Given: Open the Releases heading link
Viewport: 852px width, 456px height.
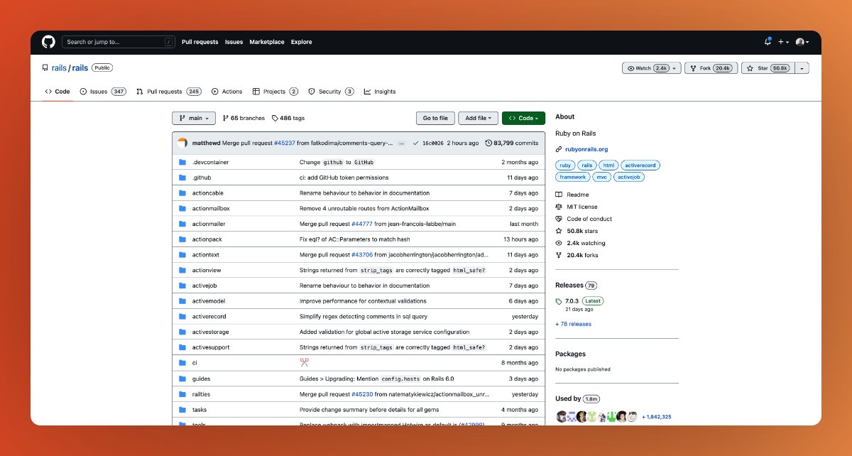Looking at the screenshot, I should (x=569, y=286).
